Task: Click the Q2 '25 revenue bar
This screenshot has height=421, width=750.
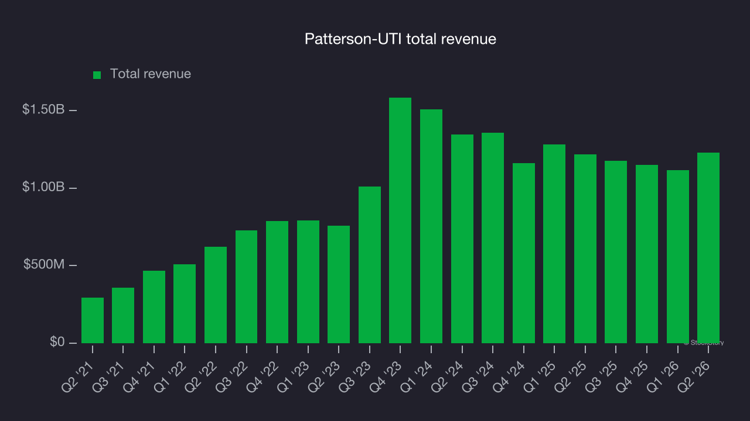Action: [x=585, y=249]
